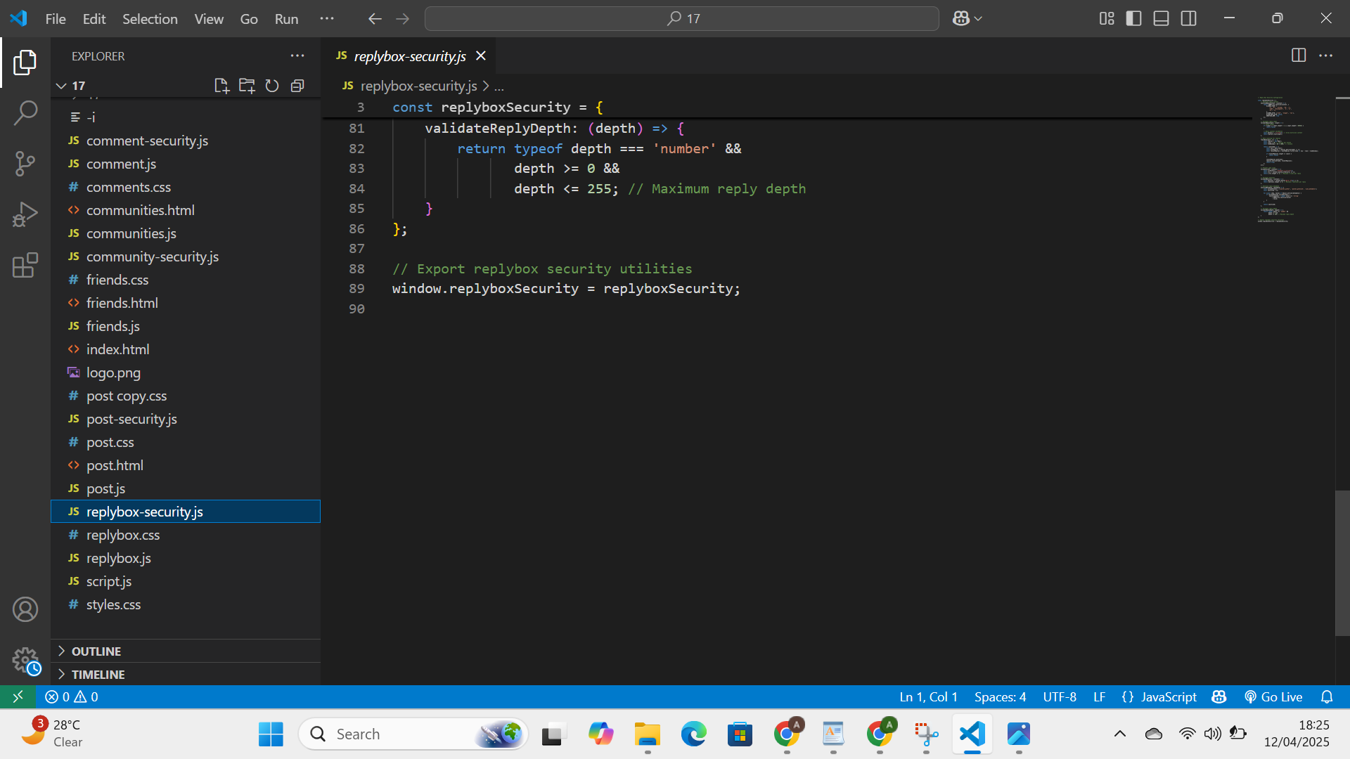Open the File menu

(x=56, y=19)
